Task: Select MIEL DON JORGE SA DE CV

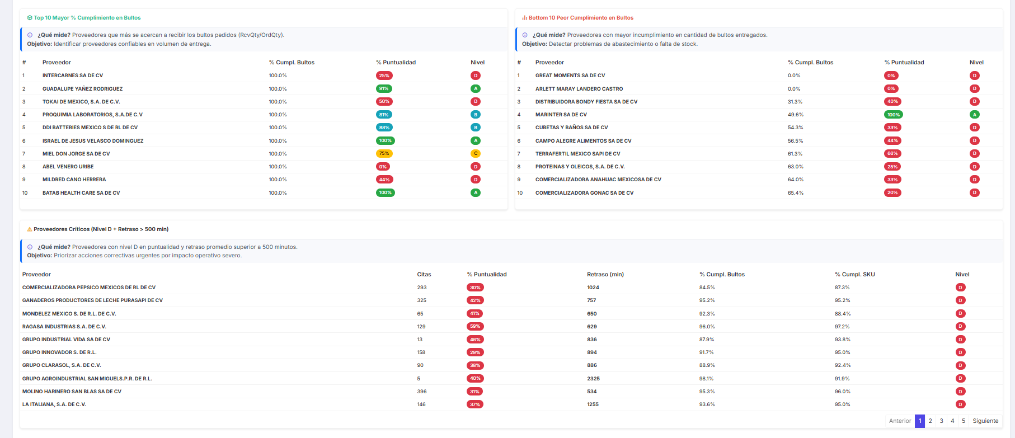Action: (x=76, y=154)
